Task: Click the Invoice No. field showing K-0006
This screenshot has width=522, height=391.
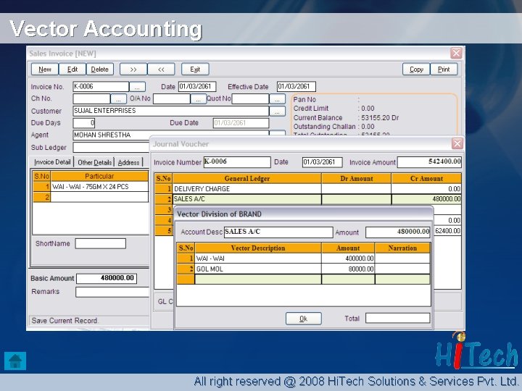Action: click(x=101, y=87)
